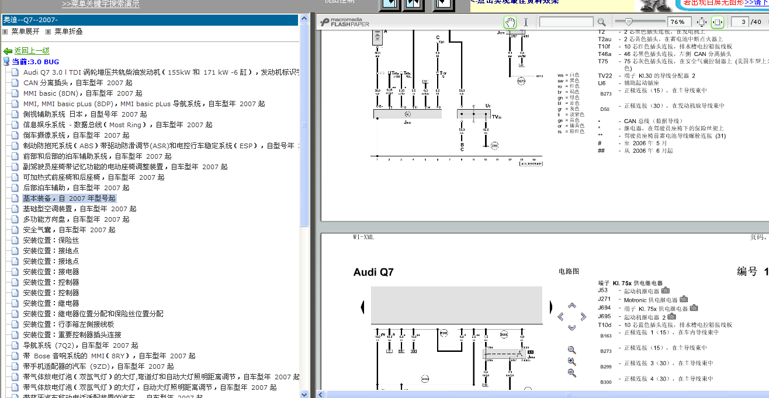Click the left pan arrow in the diagram
769x398 pixels.
pos(561,316)
